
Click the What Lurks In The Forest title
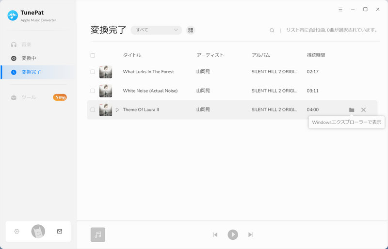point(148,72)
